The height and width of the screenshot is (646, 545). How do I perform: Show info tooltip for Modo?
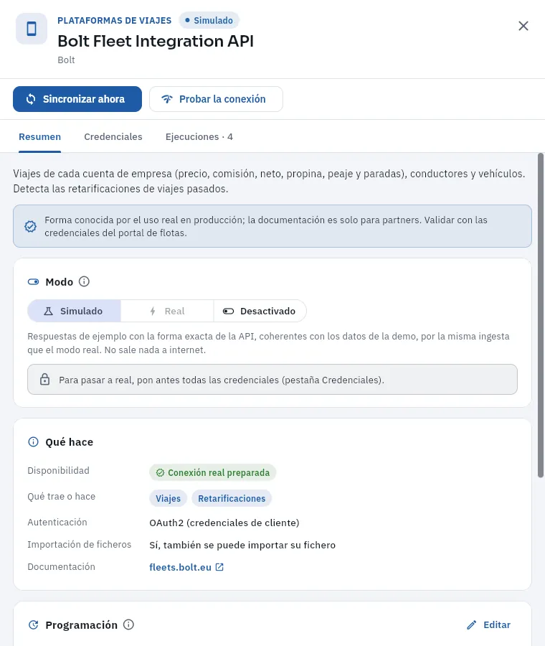84,281
